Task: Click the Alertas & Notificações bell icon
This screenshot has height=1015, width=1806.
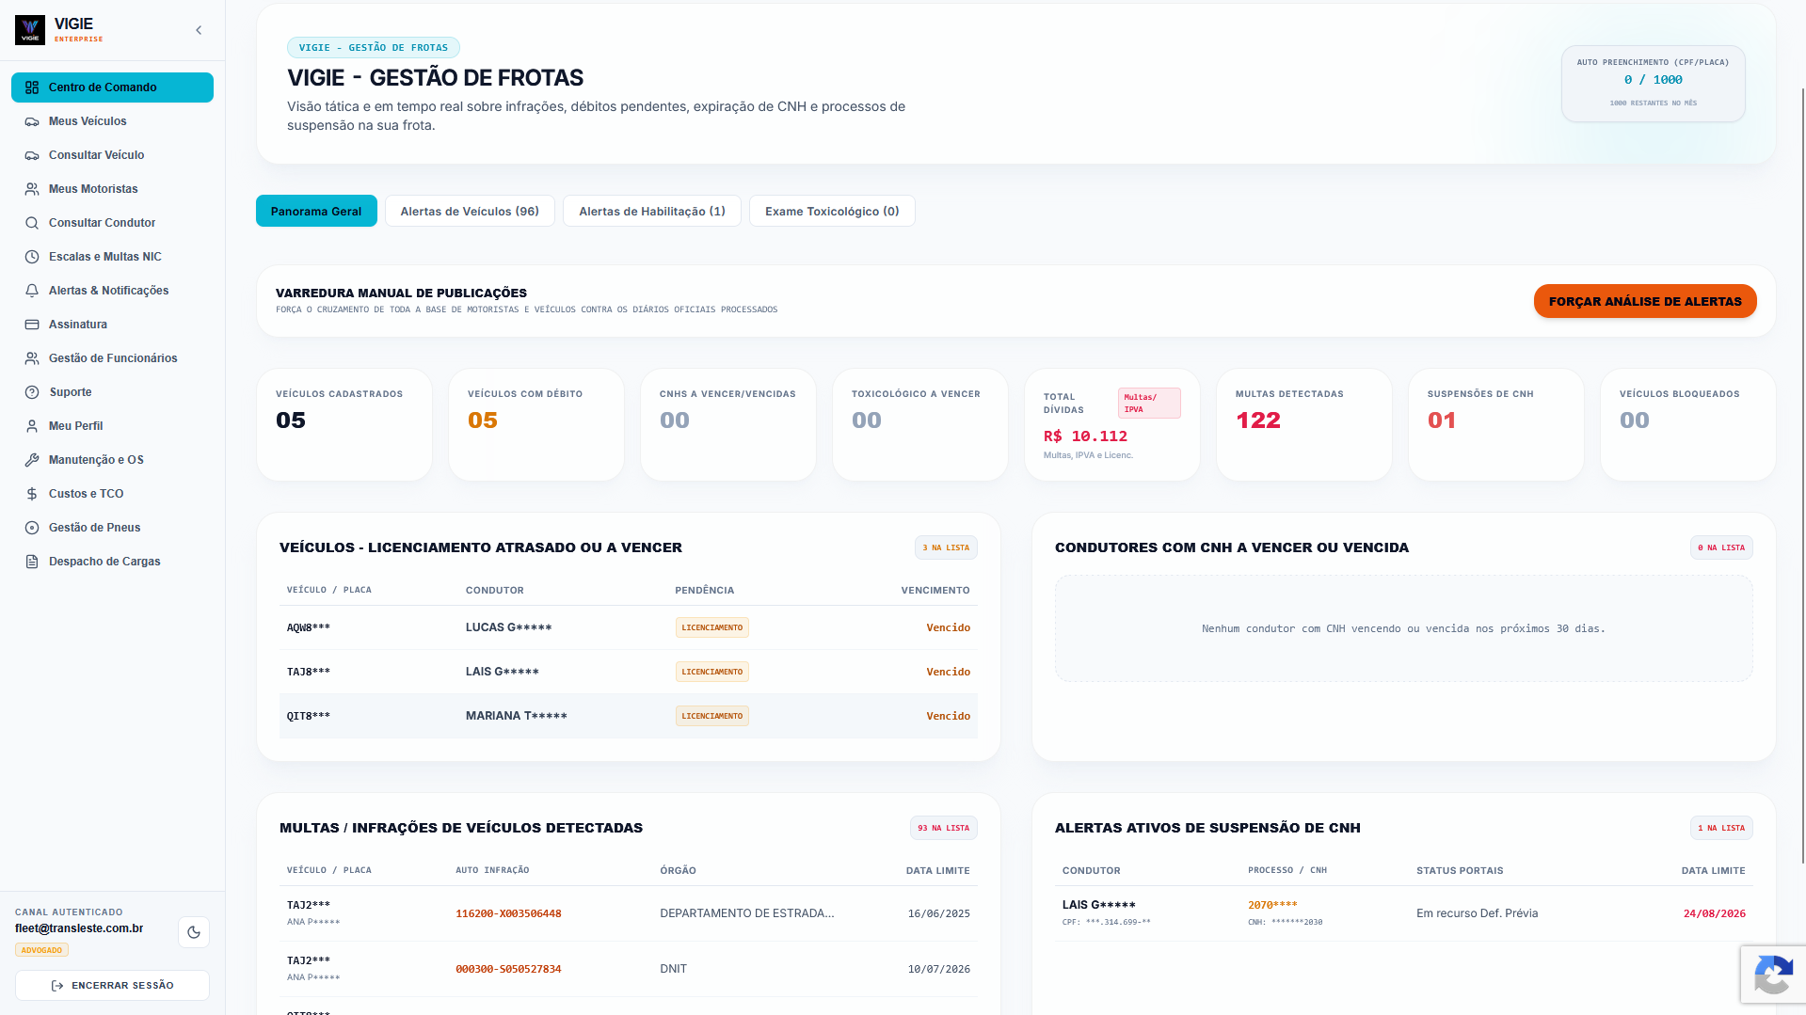Action: pyautogui.click(x=32, y=291)
